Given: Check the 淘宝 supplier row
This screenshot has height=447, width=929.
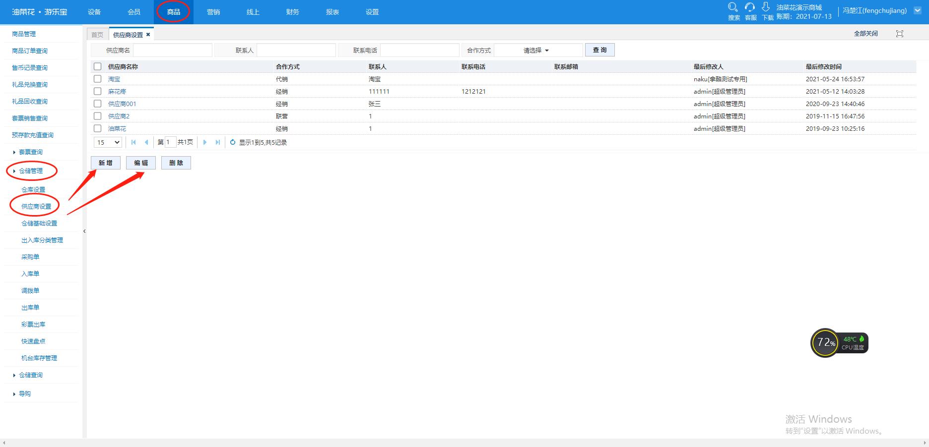Looking at the screenshot, I should [x=97, y=79].
